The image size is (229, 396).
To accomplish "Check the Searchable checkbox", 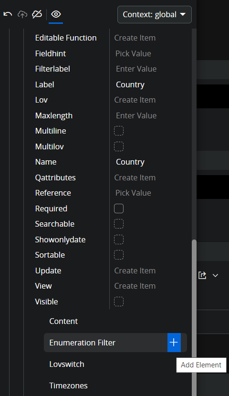I will tap(119, 224).
